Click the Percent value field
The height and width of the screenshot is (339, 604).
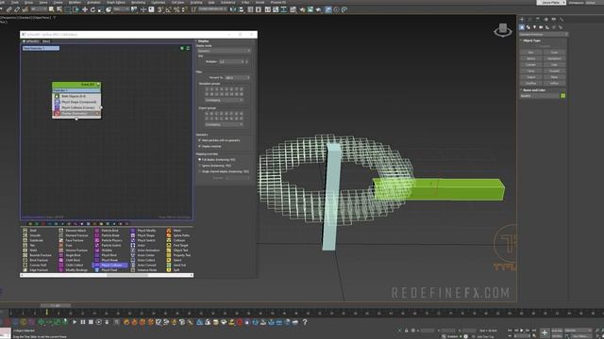point(237,77)
